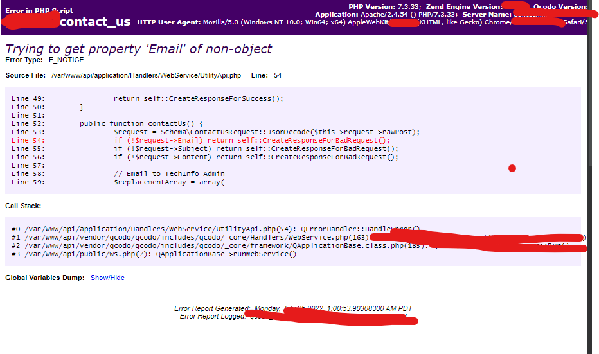Click the highlighted red Line 54 code

tap(201, 141)
